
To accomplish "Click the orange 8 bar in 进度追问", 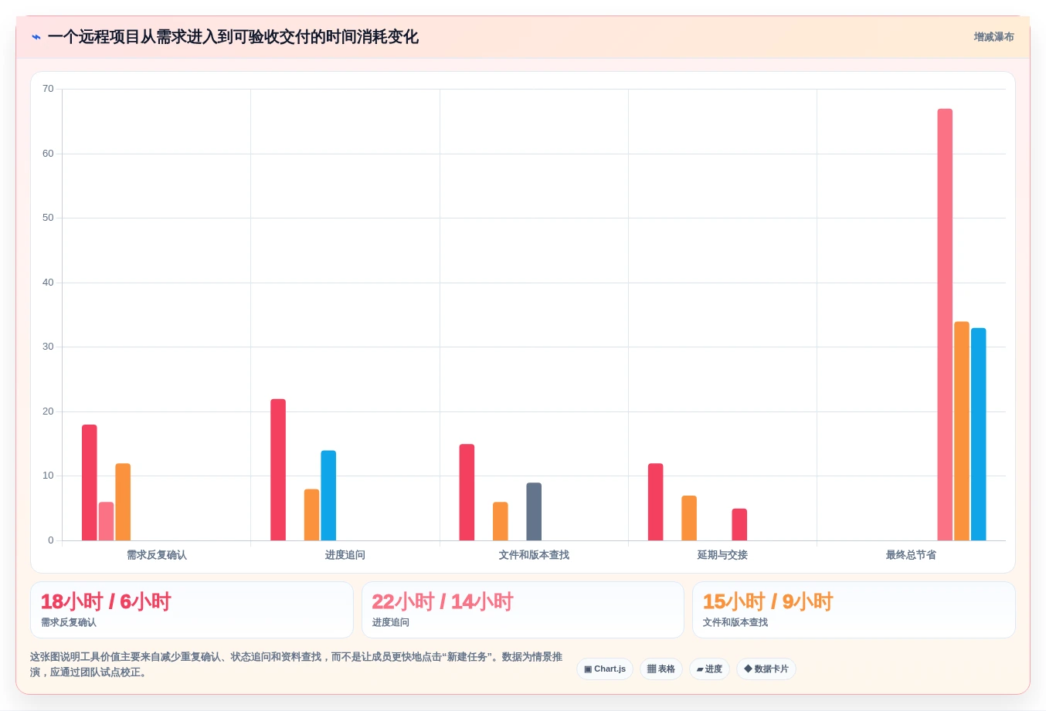I will click(311, 515).
